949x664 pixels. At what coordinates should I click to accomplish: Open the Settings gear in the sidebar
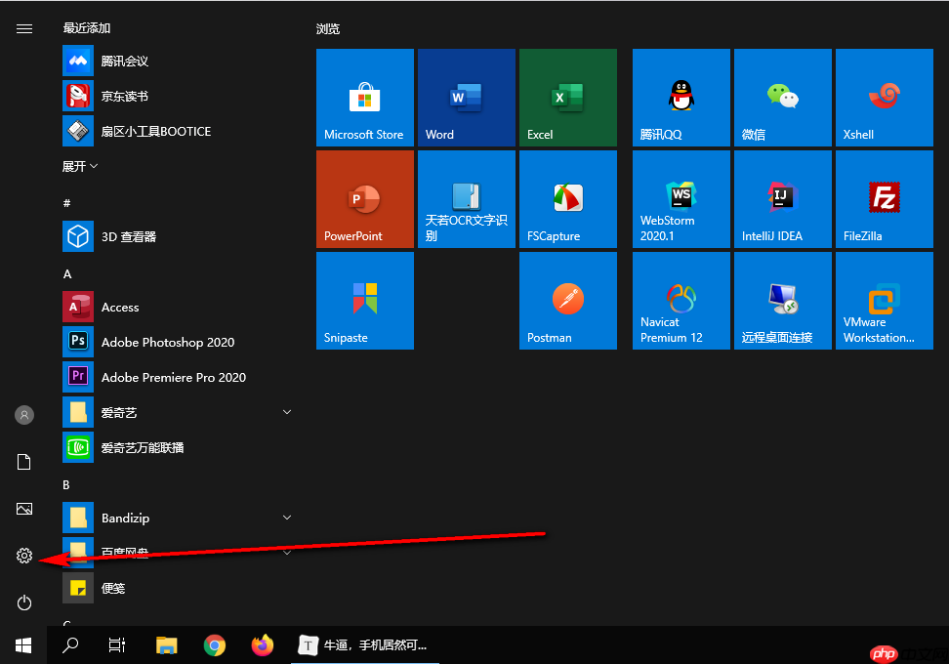(x=24, y=556)
